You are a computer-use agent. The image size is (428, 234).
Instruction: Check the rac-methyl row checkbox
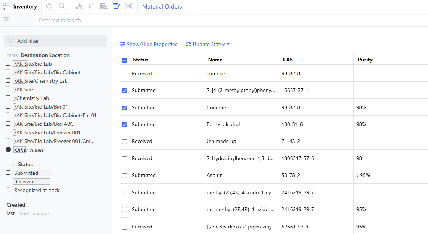click(124, 210)
